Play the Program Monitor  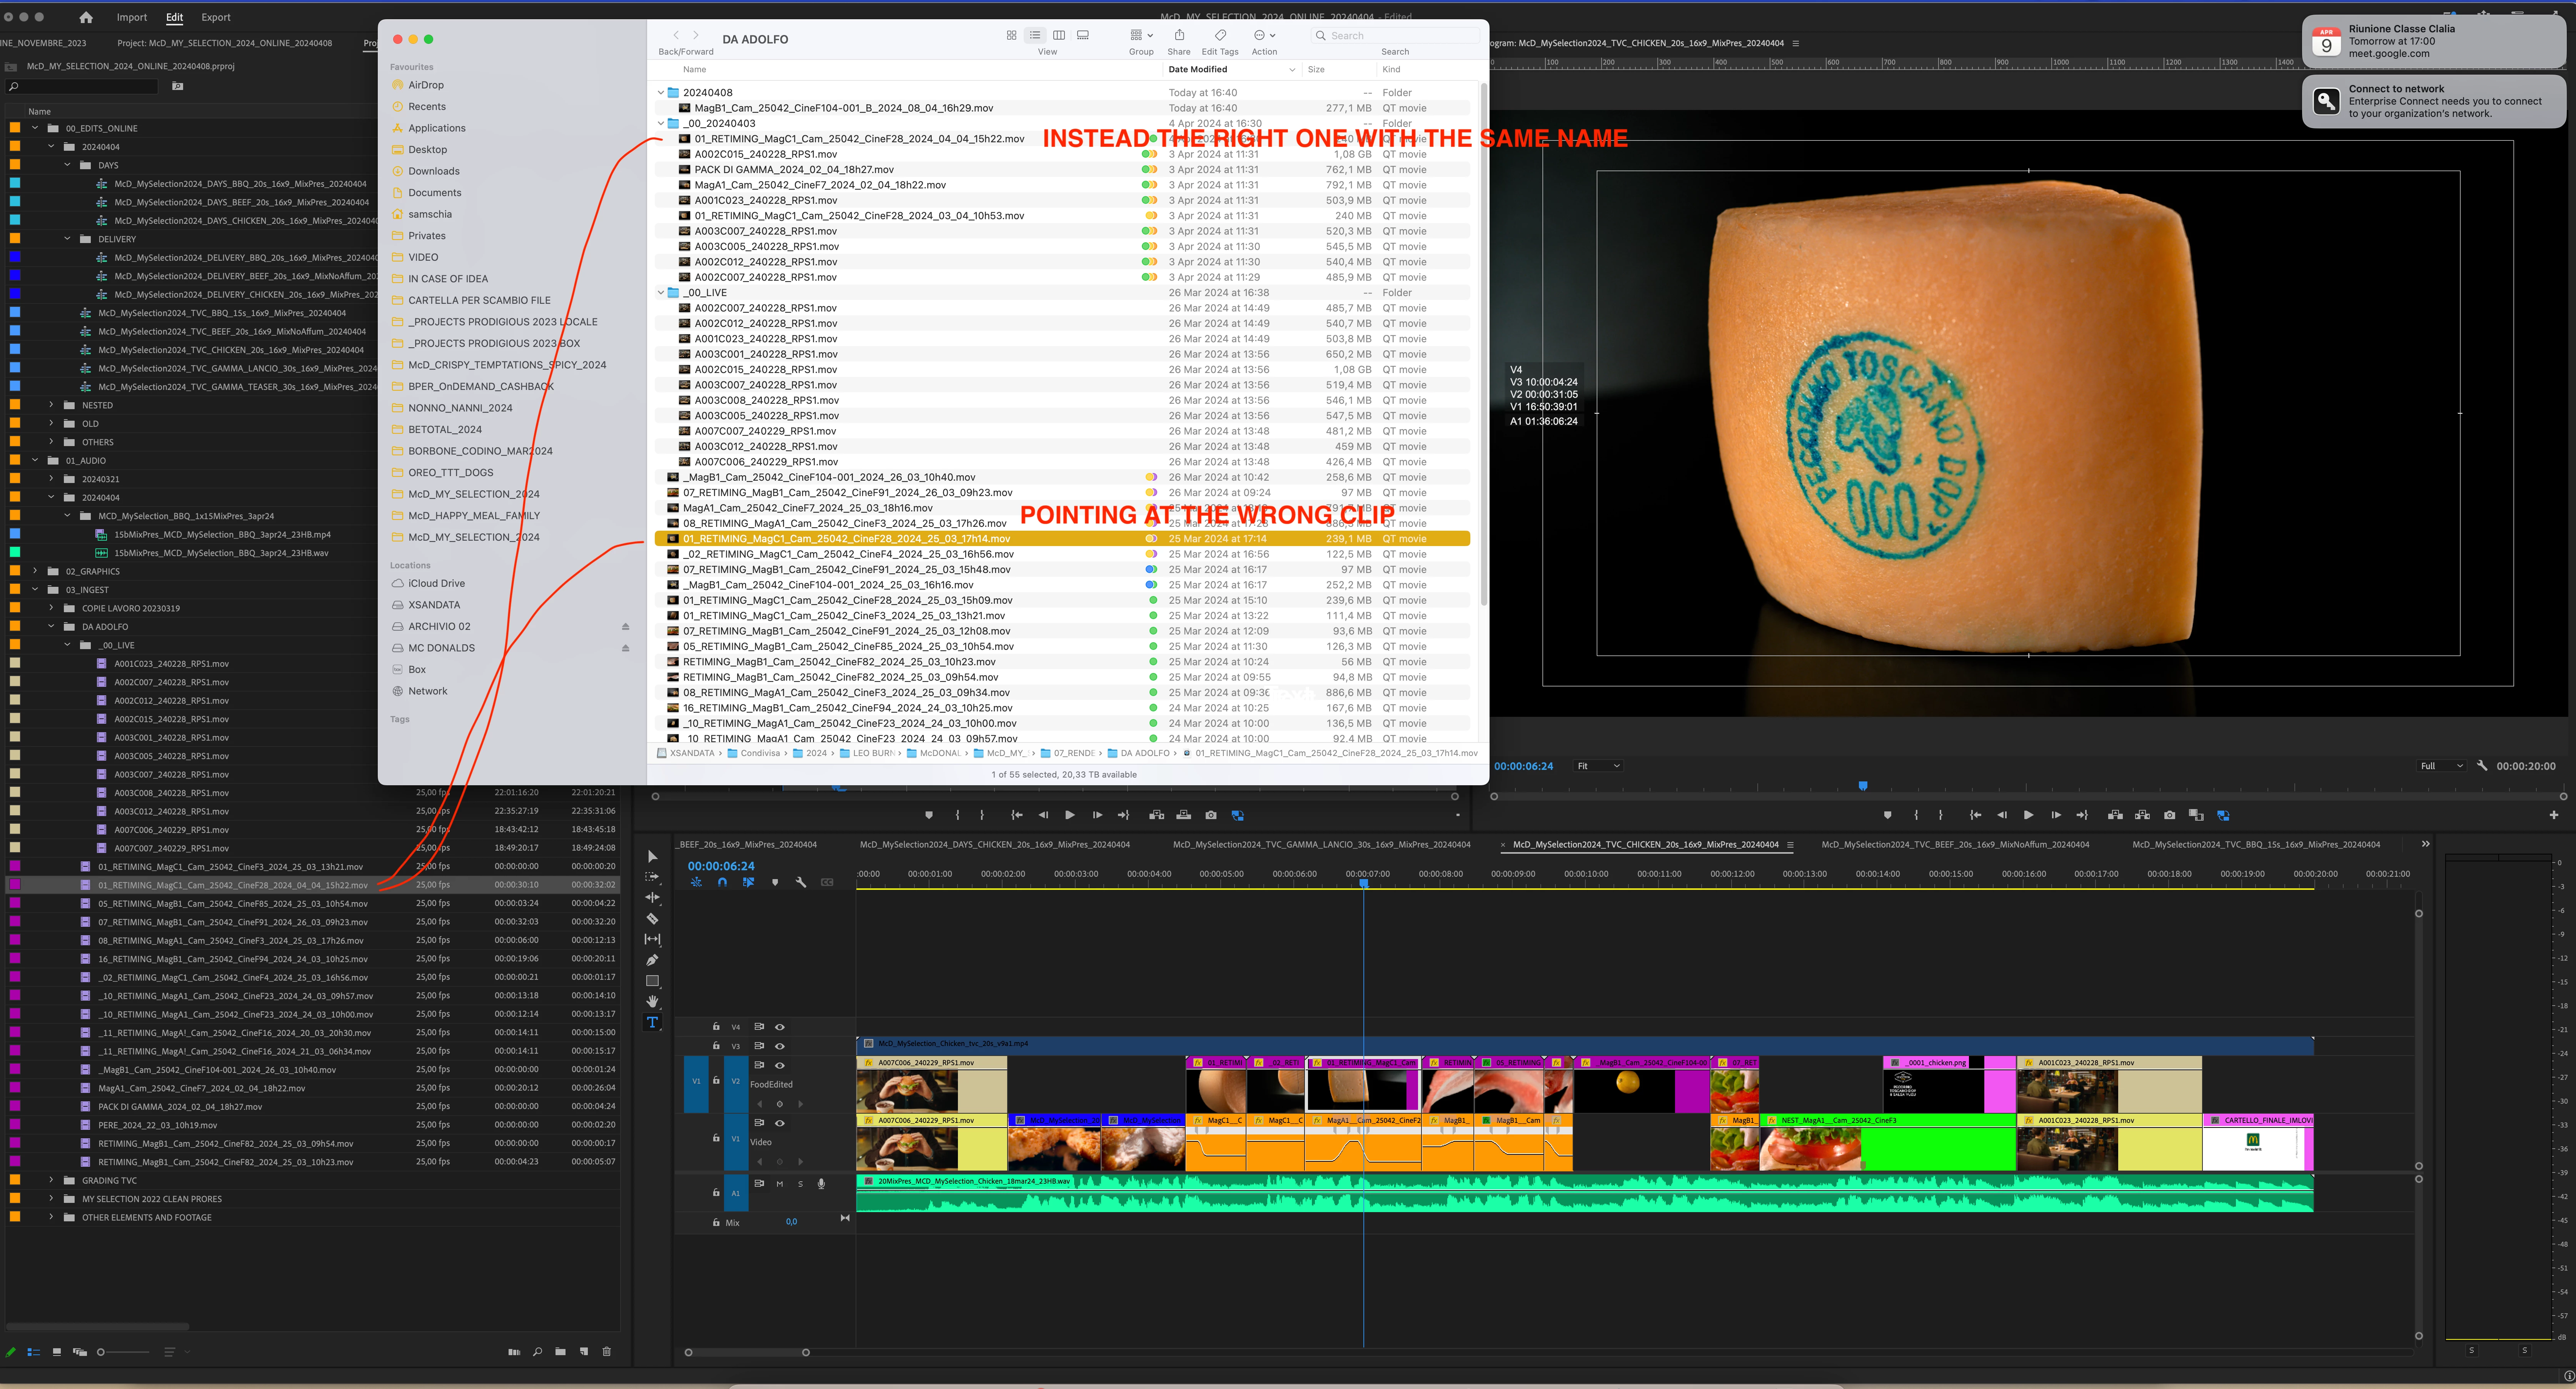pos(2028,815)
